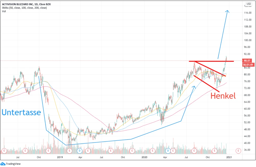Select the blue Untertasse text annotation
This screenshot has height=167, width=256.
[21, 112]
